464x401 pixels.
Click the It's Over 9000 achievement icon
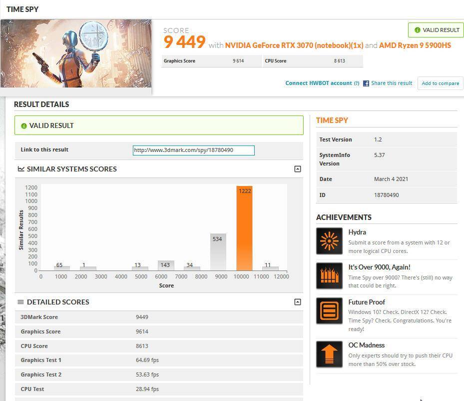(329, 275)
